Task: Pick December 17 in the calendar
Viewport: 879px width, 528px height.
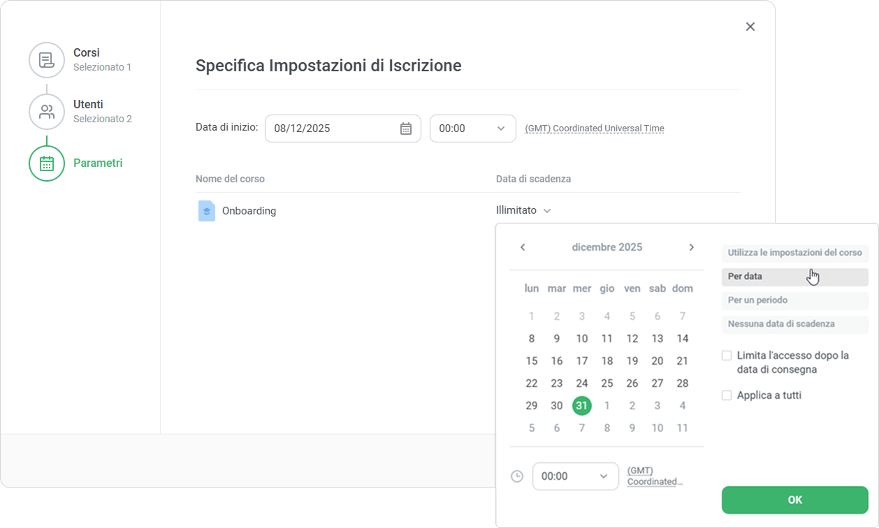Action: [582, 361]
